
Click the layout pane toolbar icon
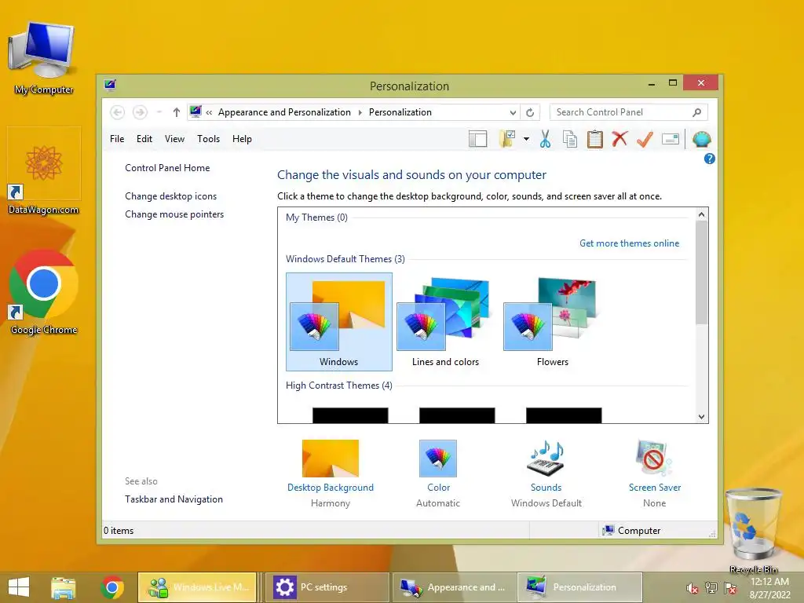(477, 139)
